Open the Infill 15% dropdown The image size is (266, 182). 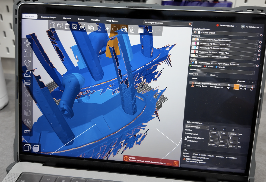200,74
